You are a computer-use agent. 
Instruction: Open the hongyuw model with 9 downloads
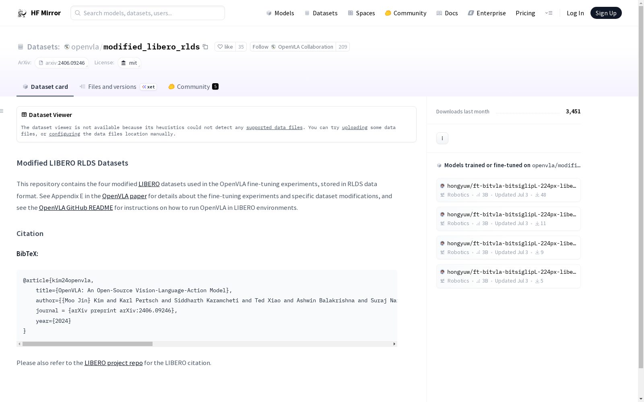coord(508,247)
